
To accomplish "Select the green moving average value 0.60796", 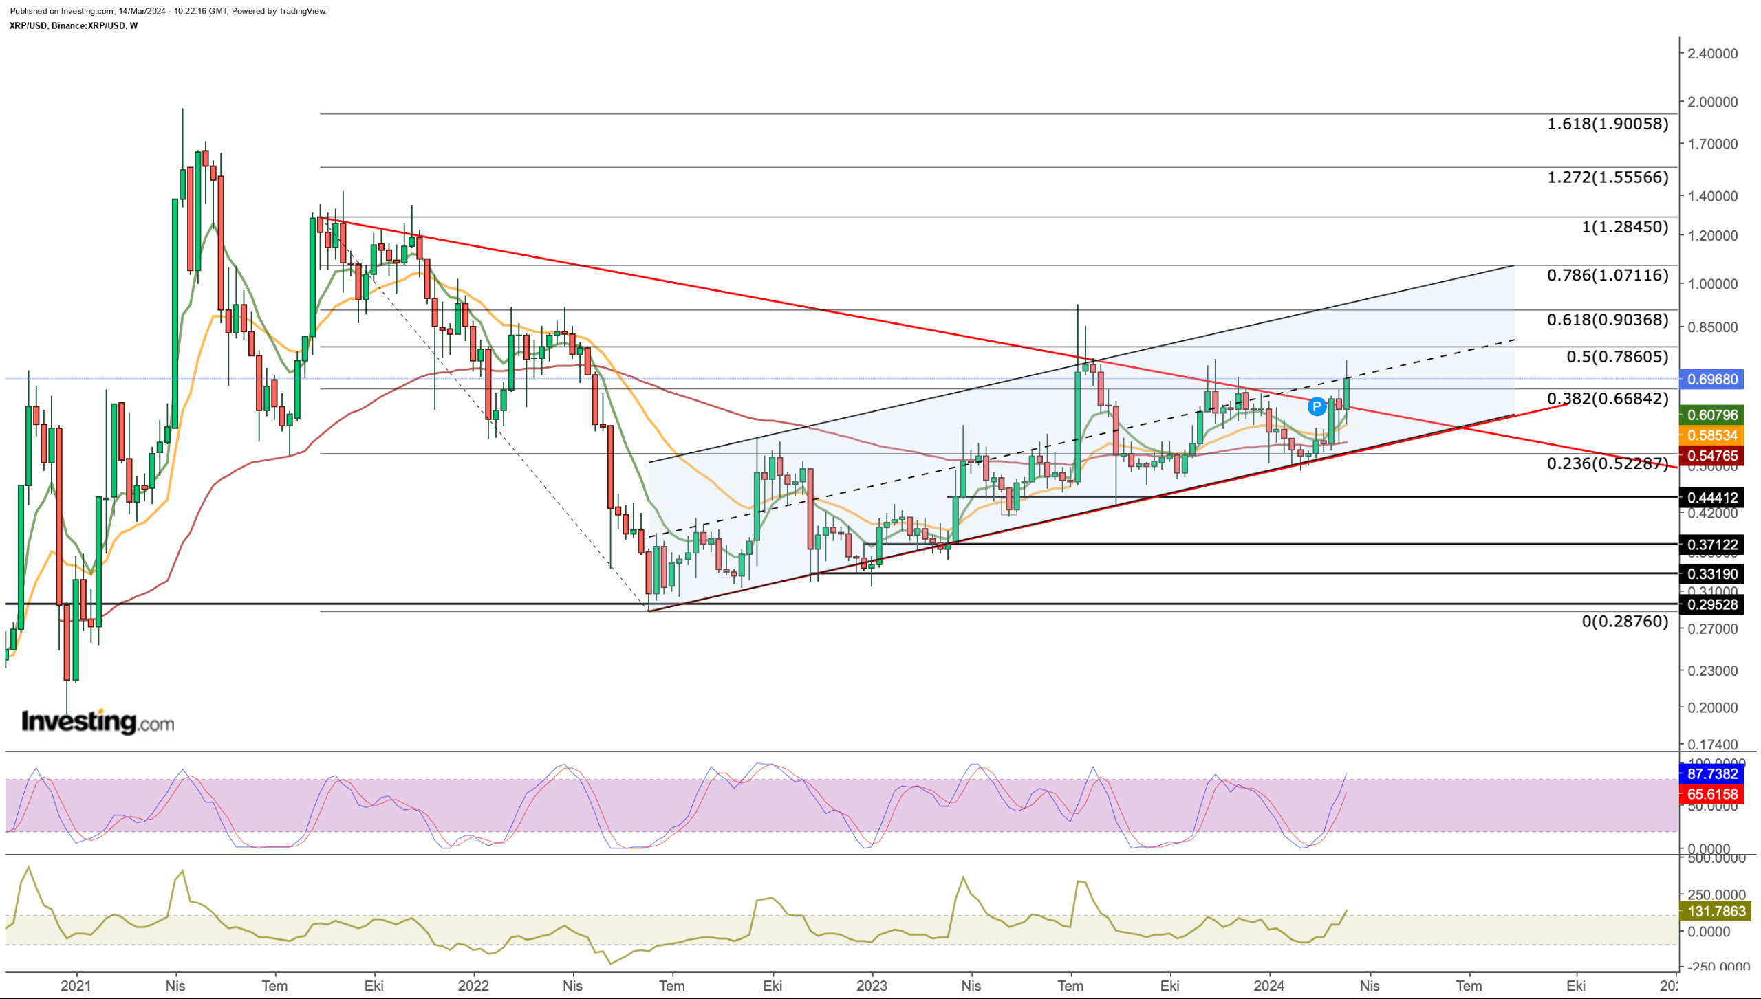I will (x=1711, y=415).
